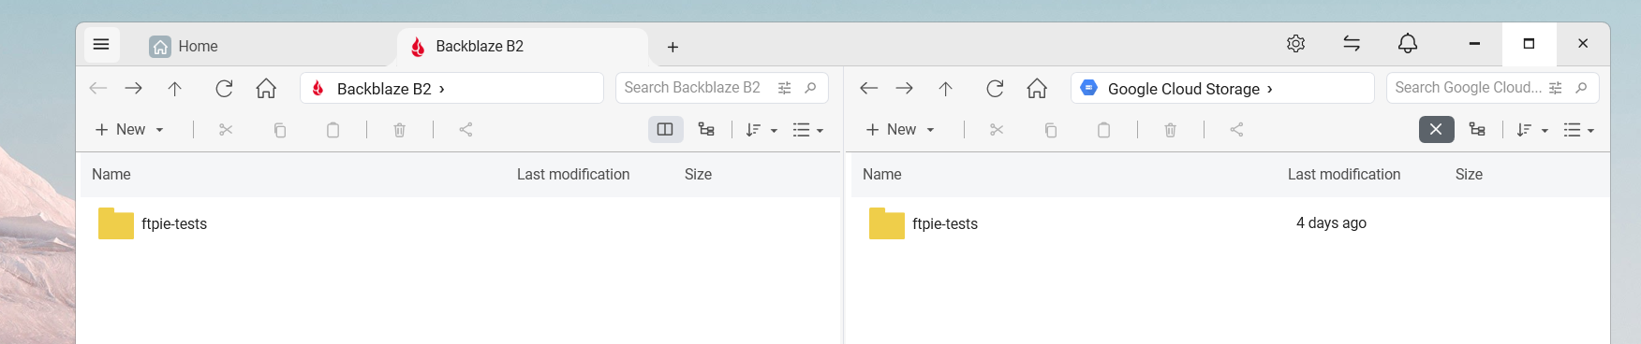Go back in Backblaze B2 pane
Screen dimensions: 1641x344
[x=98, y=88]
